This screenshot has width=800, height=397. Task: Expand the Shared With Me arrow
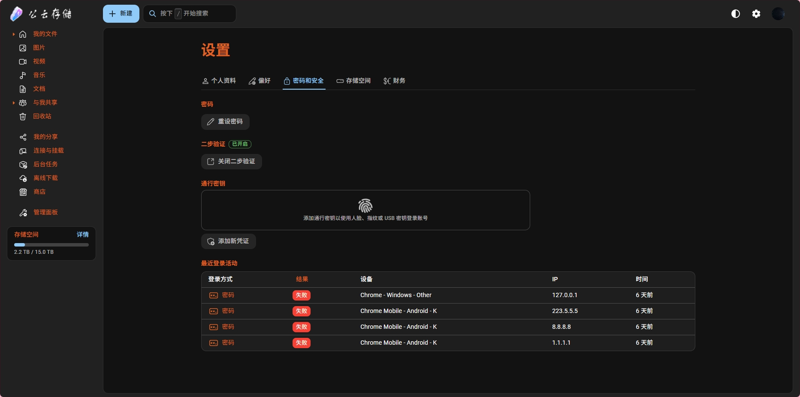[x=14, y=103]
